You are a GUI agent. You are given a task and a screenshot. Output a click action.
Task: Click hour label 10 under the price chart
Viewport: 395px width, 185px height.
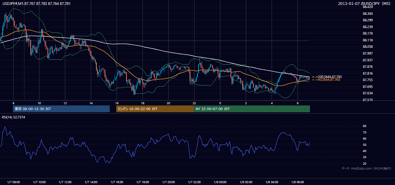tap(39, 103)
